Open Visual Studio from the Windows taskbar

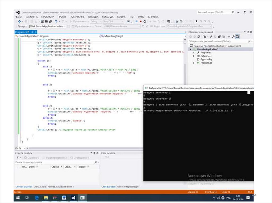pyautogui.click(x=74, y=198)
